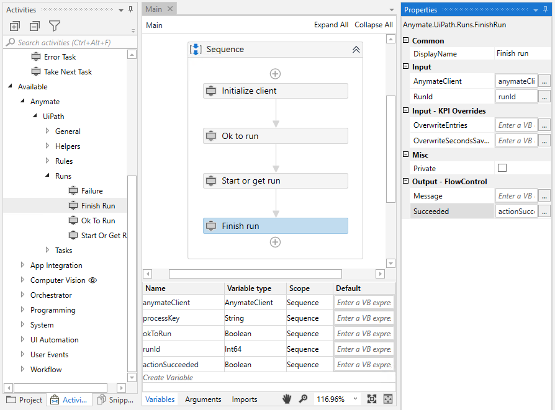This screenshot has width=555, height=410.
Task: Click the Expand All activities icon
Action: coord(14,26)
